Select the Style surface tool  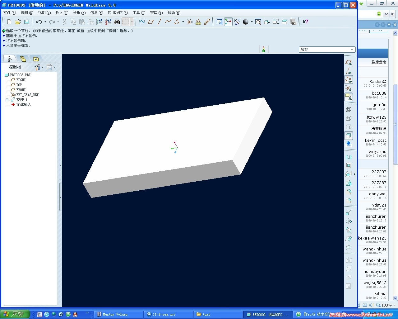[349, 248]
